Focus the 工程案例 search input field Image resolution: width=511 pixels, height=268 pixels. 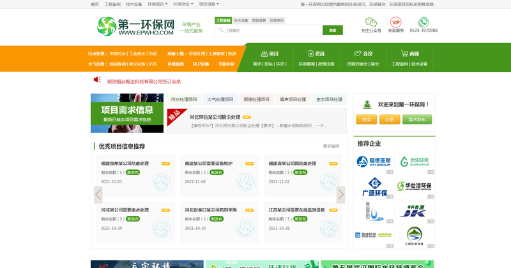coord(269,30)
